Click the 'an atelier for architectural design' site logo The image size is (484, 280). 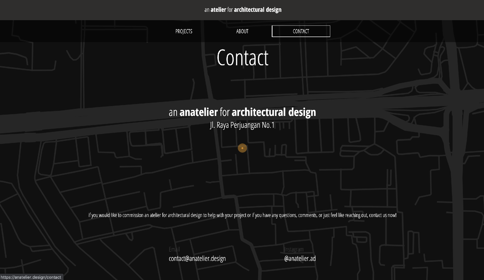click(243, 10)
